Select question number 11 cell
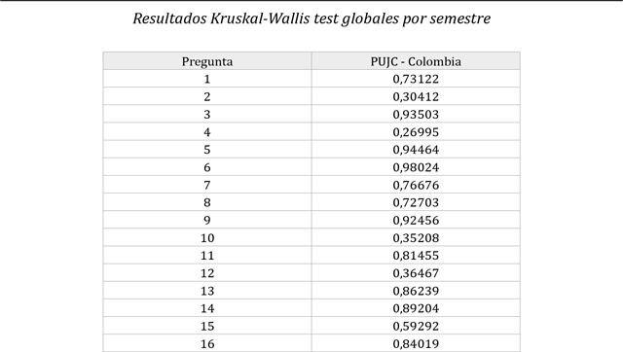Screen dimensions: 623x352 pos(207,255)
